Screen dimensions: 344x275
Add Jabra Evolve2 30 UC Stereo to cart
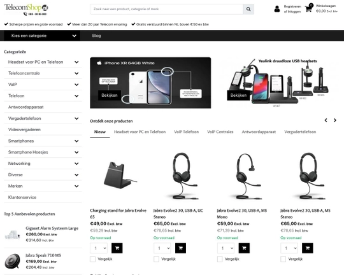[180, 248]
